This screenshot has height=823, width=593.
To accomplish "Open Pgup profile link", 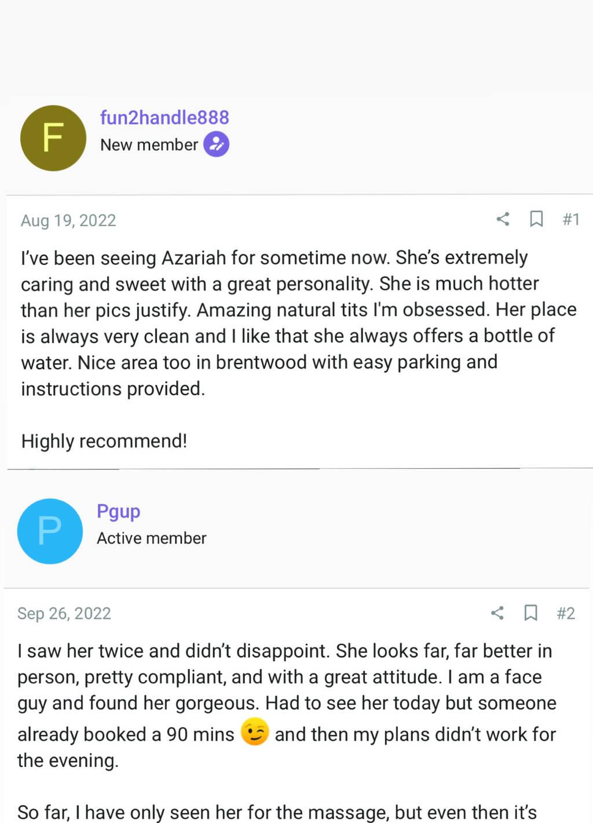I will click(x=118, y=511).
